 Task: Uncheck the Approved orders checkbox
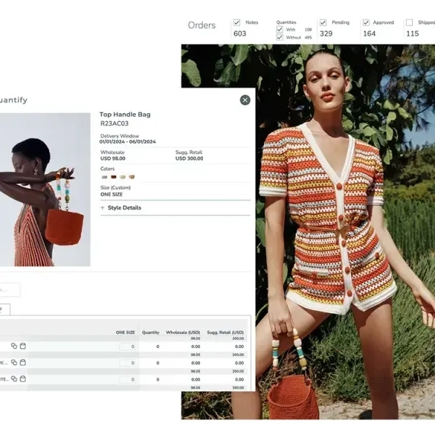click(x=366, y=22)
